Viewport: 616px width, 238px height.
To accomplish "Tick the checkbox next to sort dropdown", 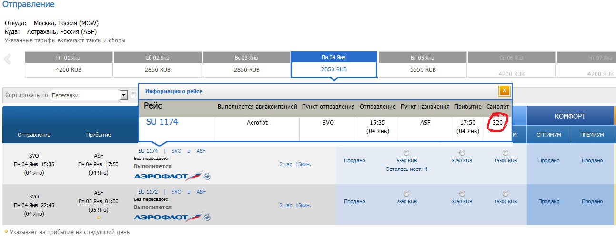I will [134, 95].
